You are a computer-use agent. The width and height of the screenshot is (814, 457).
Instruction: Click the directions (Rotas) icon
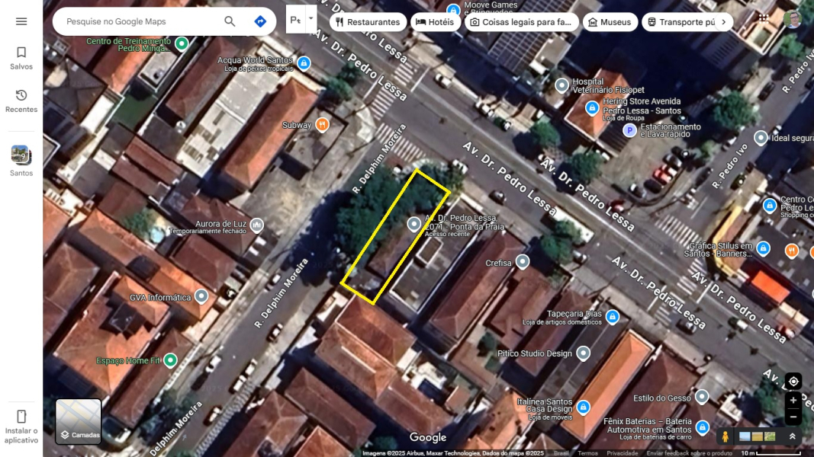pyautogui.click(x=260, y=21)
